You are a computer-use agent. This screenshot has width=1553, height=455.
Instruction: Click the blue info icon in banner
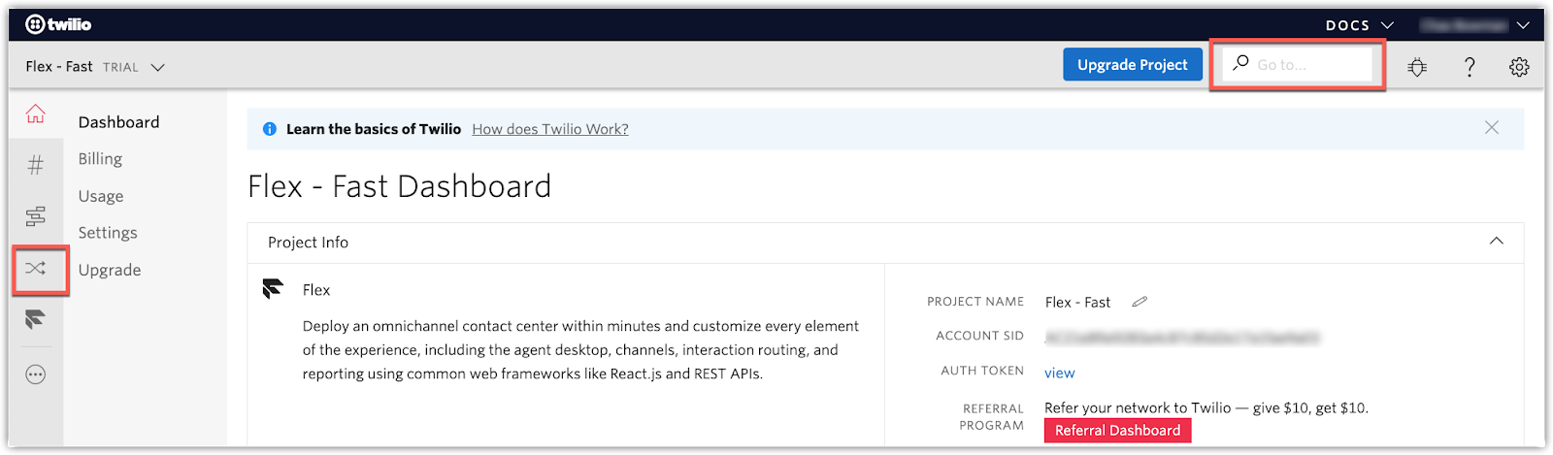click(x=270, y=129)
